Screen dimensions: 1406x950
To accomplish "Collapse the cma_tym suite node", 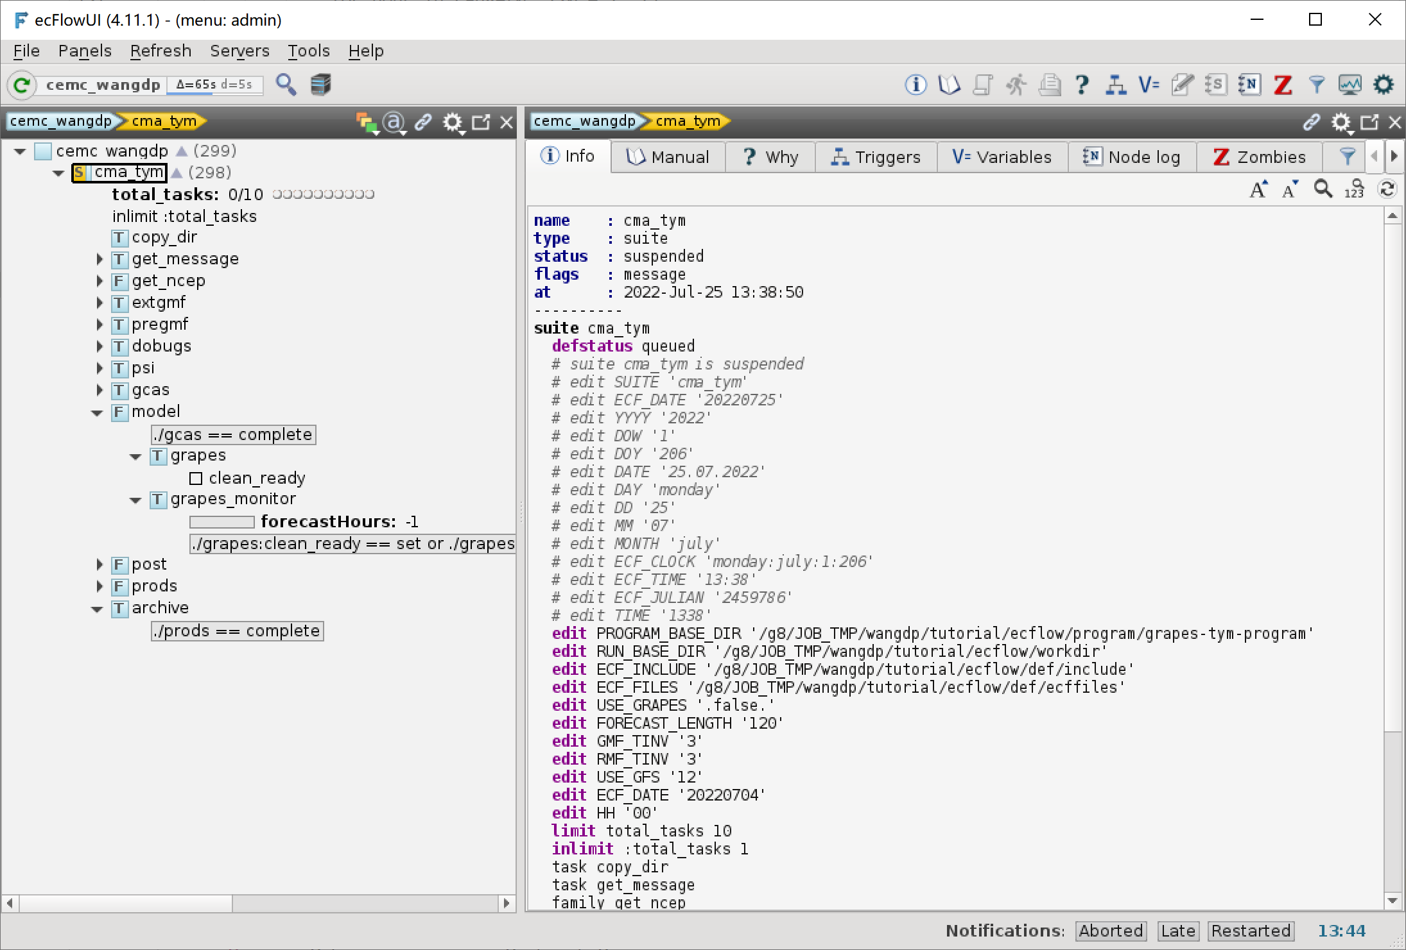I will point(58,173).
